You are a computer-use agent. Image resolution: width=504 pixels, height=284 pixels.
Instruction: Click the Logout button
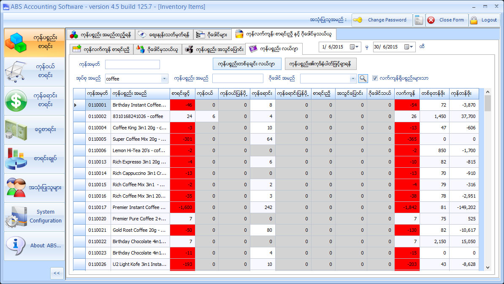pyautogui.click(x=484, y=20)
